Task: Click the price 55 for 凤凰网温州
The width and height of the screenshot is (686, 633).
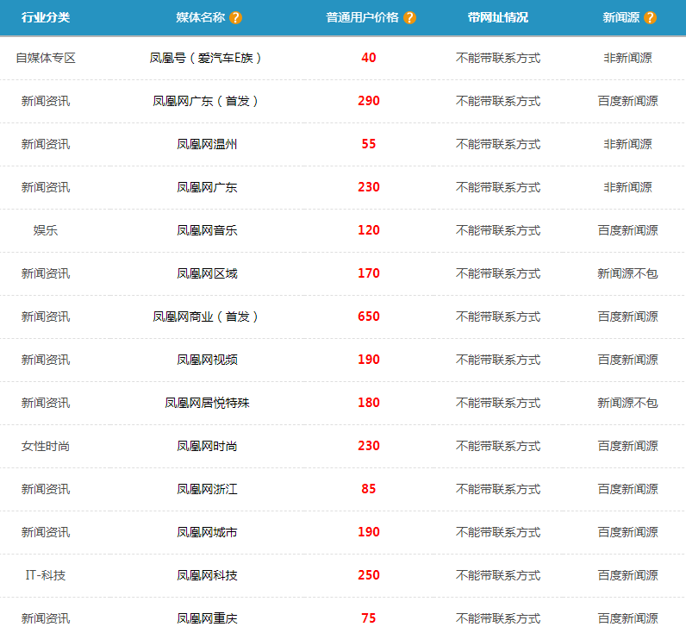Action: point(368,144)
